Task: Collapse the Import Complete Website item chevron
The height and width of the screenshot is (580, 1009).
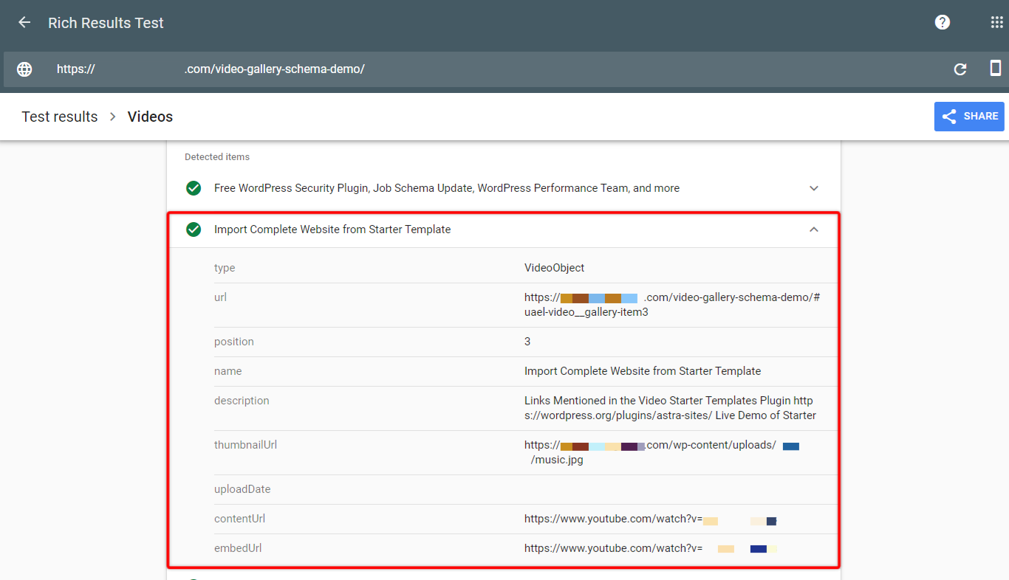Action: point(814,229)
